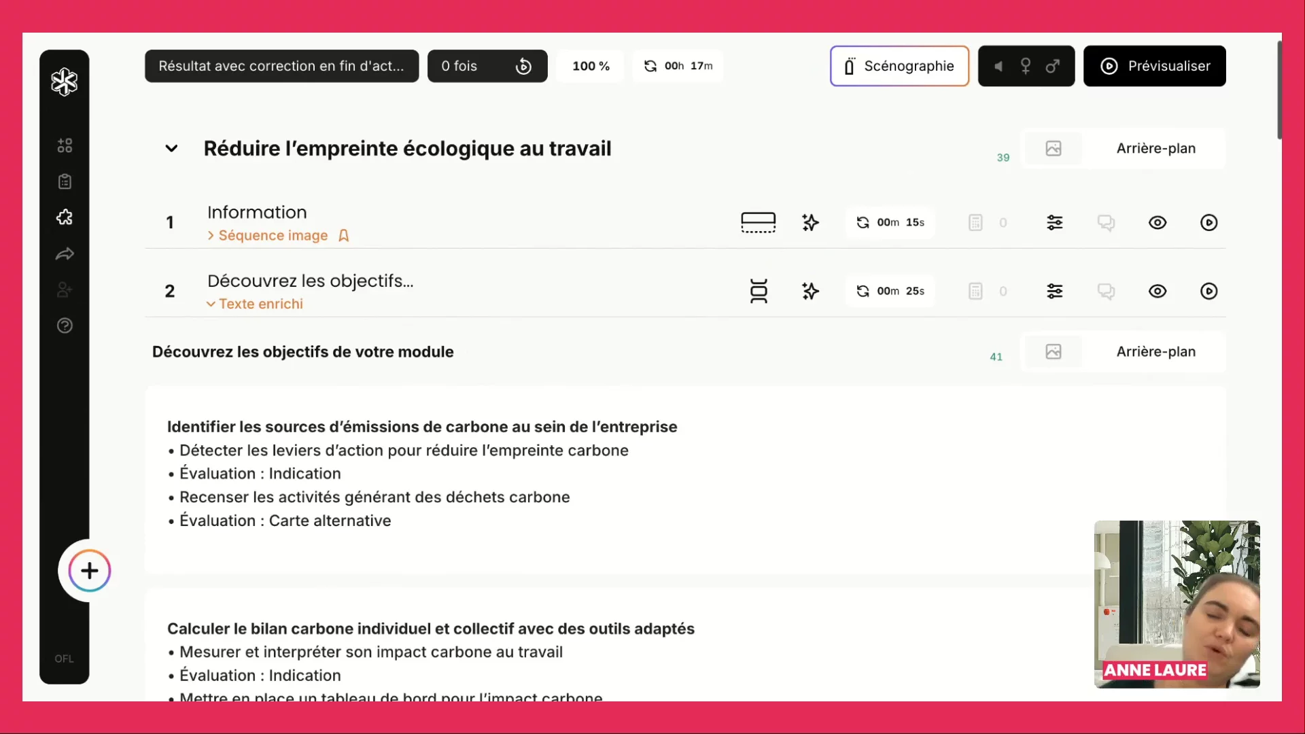
Task: Toggle visibility eye for Découvrez les objectifs
Action: coord(1157,292)
